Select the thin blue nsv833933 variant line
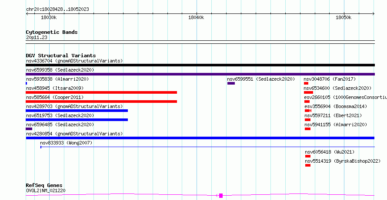Image resolution: width=387 pixels, height=200 pixels. pos(207,147)
